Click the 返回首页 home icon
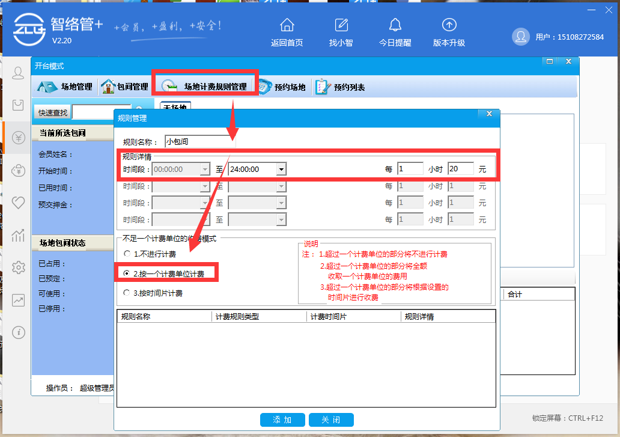The image size is (620, 437). pyautogui.click(x=287, y=25)
